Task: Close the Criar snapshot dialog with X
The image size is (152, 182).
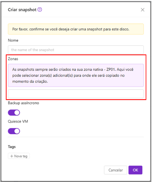Action: coord(143,10)
